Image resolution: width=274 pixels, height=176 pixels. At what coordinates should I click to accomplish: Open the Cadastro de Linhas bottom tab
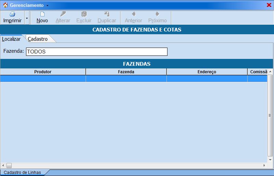22,173
